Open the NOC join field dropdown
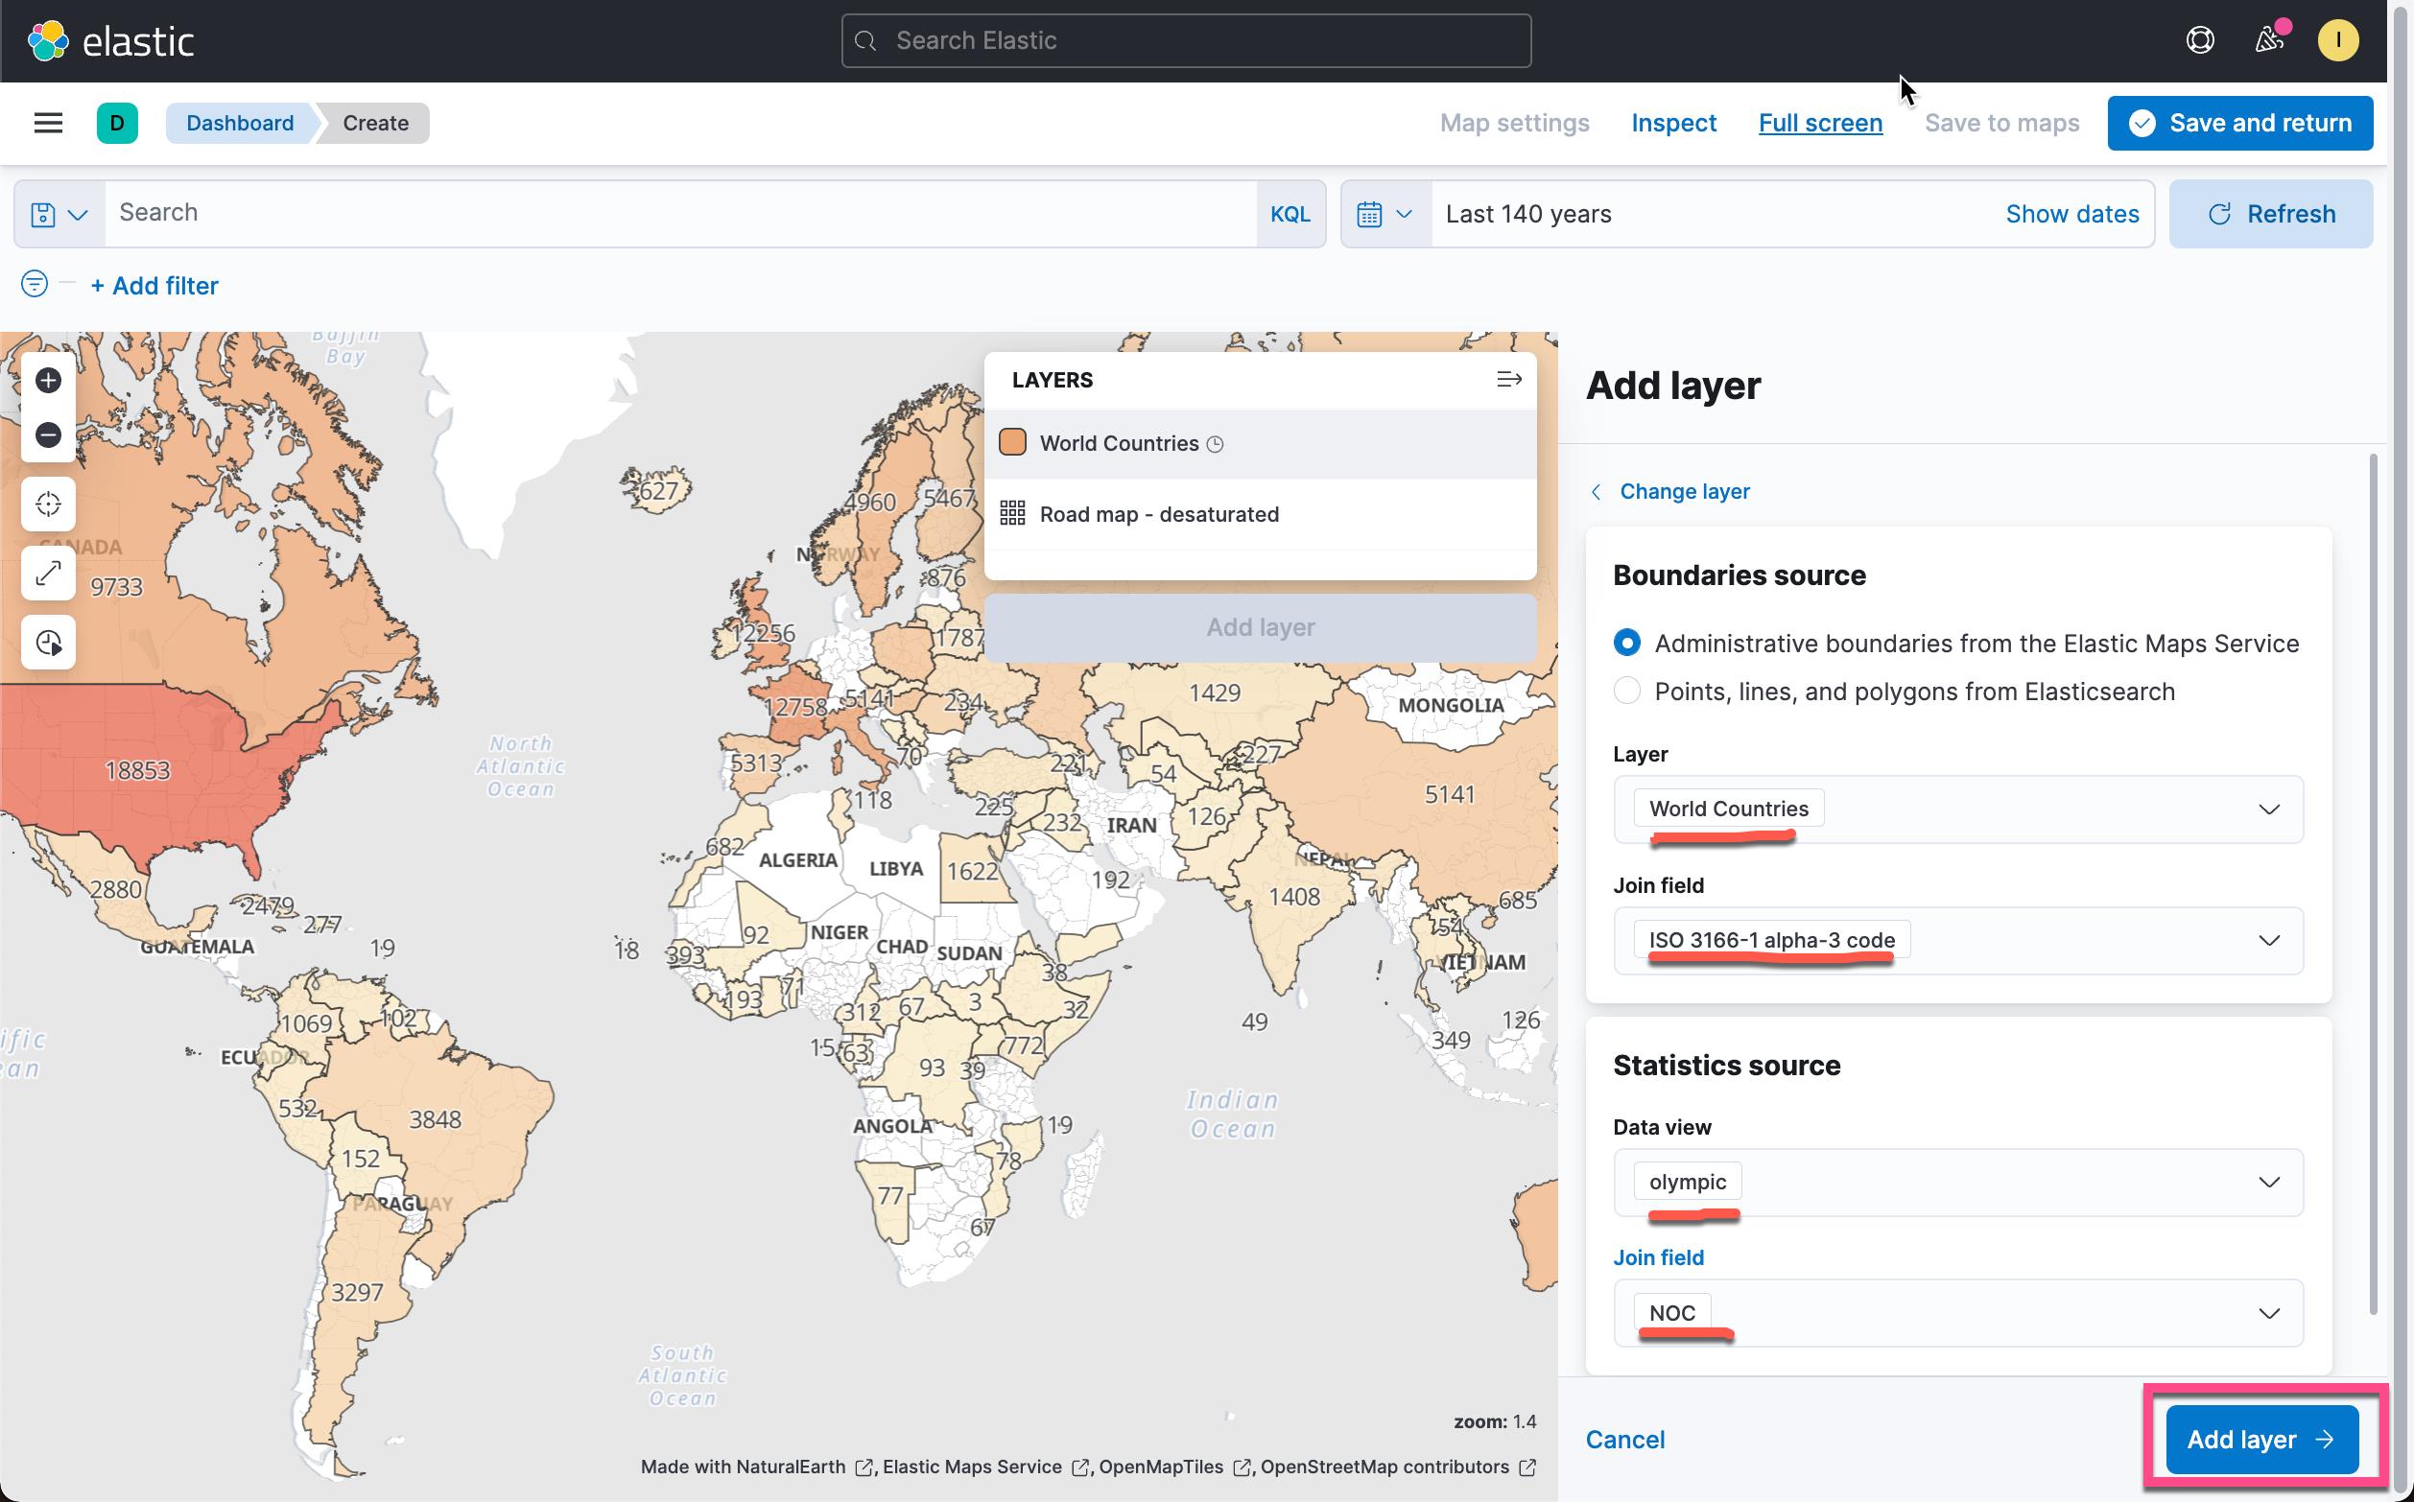The height and width of the screenshot is (1502, 2414). coord(1958,1313)
